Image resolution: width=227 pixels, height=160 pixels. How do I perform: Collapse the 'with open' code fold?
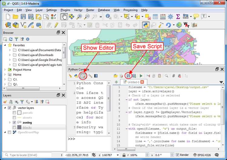127,129
